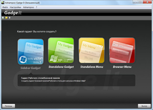
Task: Click the save project toolbar icon
Action: point(10,18)
